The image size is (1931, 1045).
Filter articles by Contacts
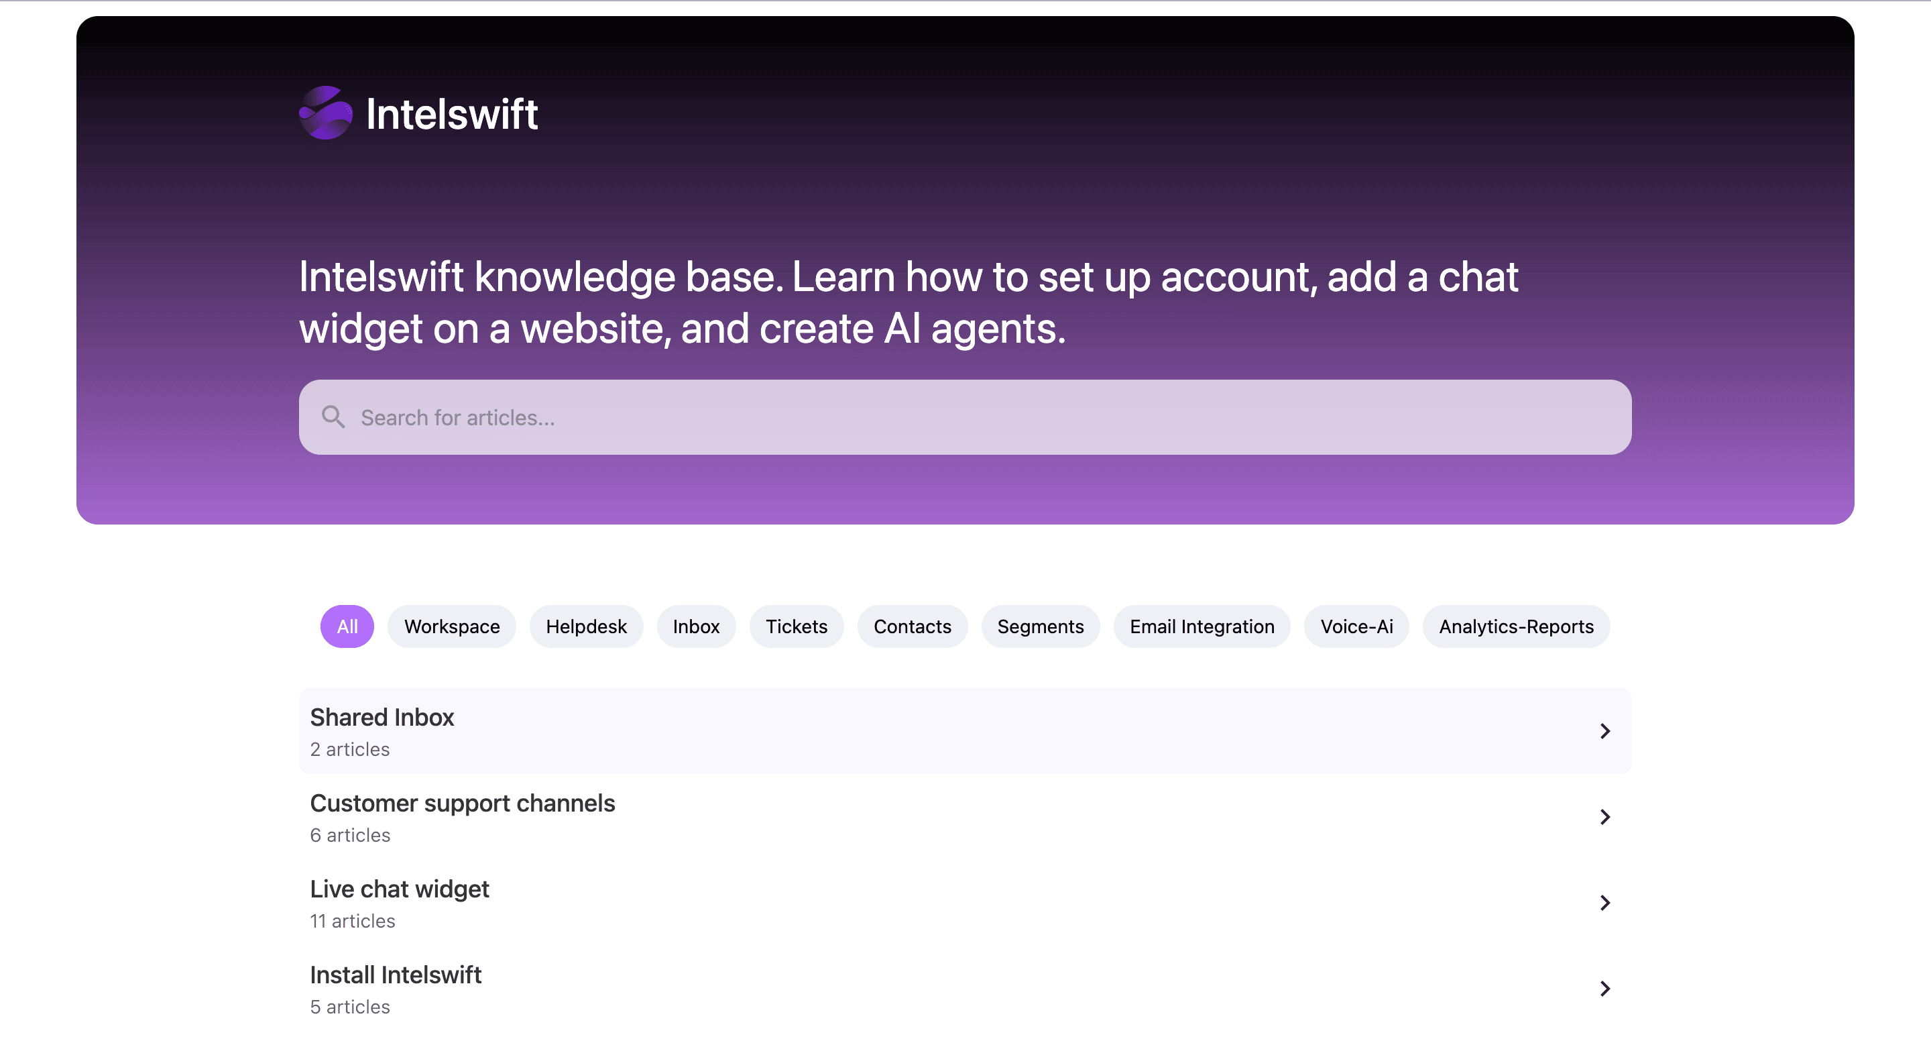pos(912,626)
